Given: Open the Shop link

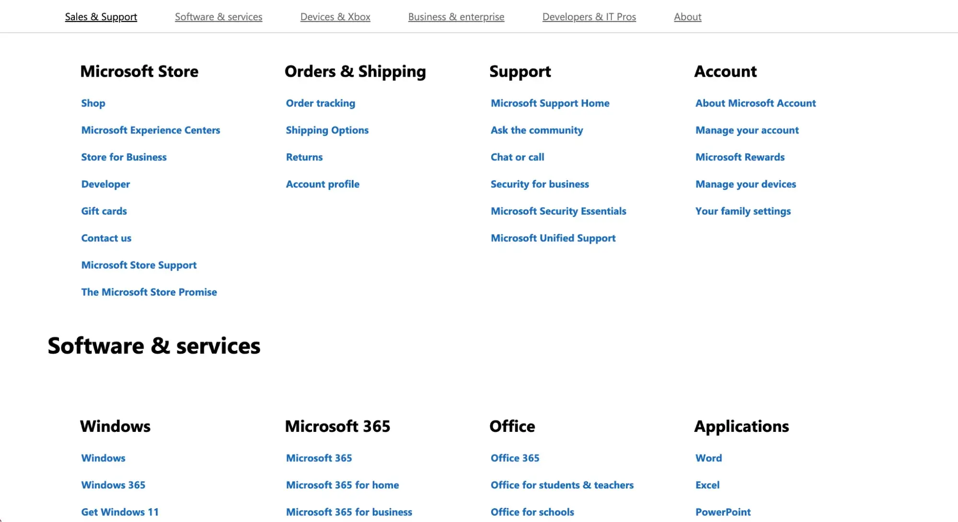Looking at the screenshot, I should pos(93,103).
